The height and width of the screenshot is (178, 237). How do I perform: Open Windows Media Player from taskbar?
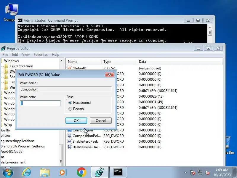pos(63,172)
